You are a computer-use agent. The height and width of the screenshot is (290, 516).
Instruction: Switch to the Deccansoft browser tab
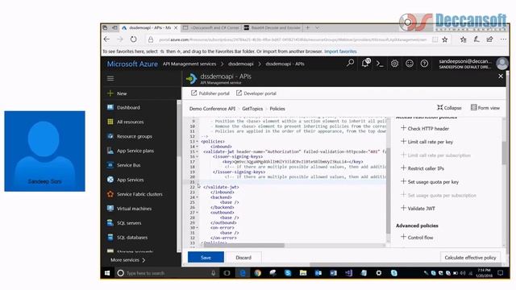pyautogui.click(x=211, y=28)
